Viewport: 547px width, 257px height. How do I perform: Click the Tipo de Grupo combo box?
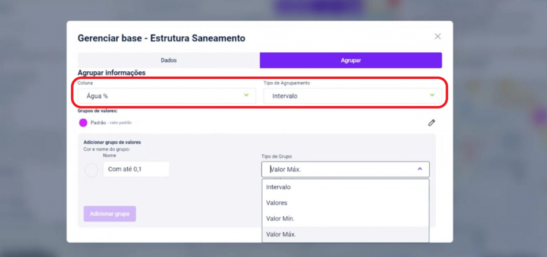pos(345,169)
